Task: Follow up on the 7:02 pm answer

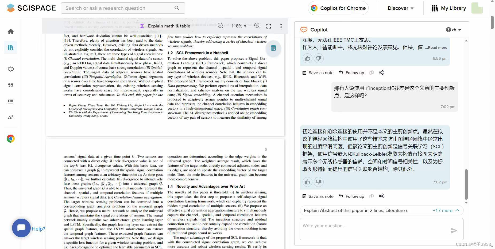Action: [x=351, y=196]
